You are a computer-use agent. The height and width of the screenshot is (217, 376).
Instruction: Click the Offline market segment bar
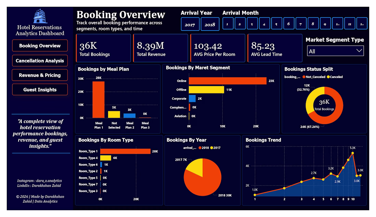(206, 90)
